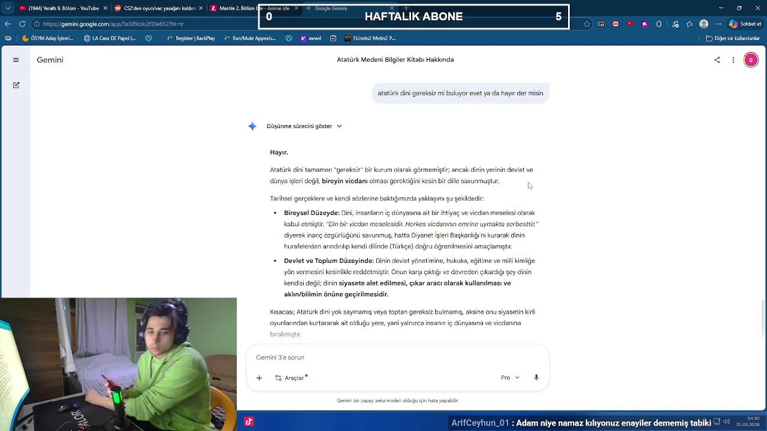Start a new chat with pencil icon
This screenshot has width=767, height=431.
click(16, 85)
